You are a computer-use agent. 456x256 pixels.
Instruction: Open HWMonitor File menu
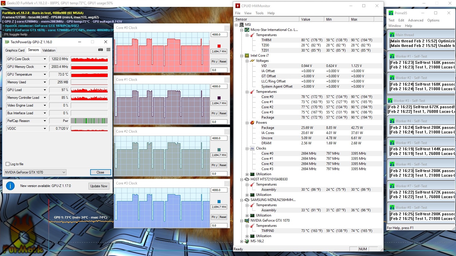238,13
